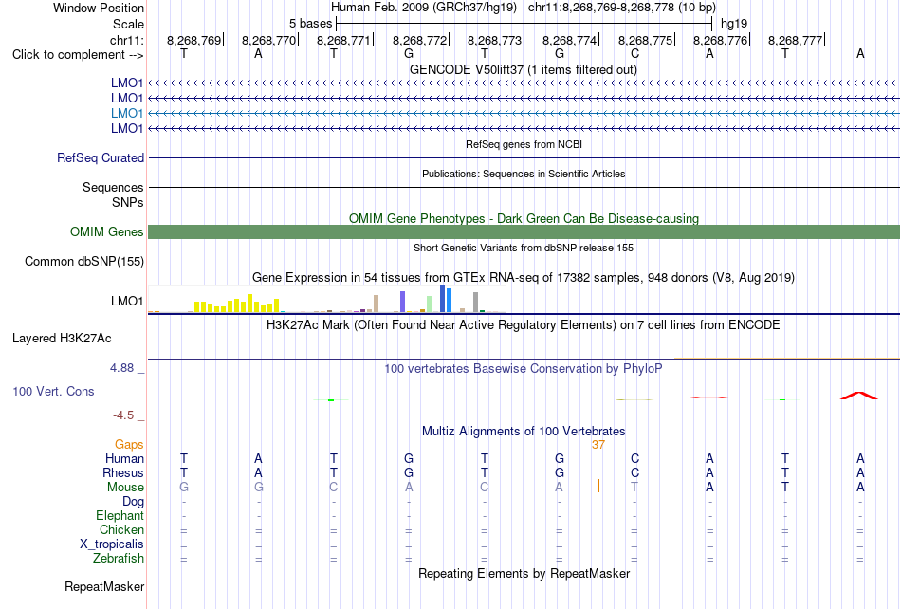Open the RefSeq Curated track label
Screen dimensions: 901x609
(101, 158)
